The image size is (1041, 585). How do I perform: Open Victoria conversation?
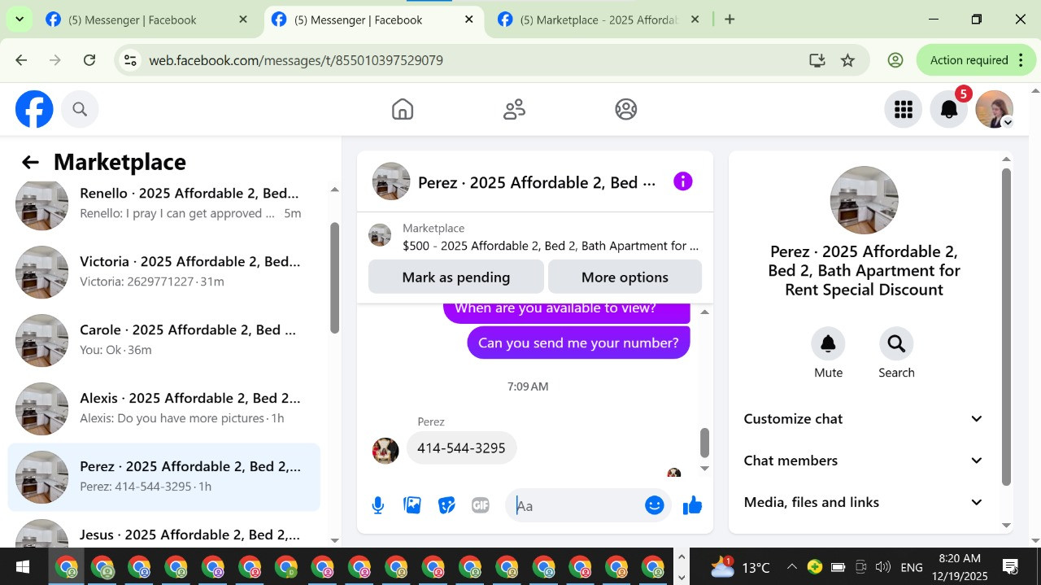click(164, 272)
